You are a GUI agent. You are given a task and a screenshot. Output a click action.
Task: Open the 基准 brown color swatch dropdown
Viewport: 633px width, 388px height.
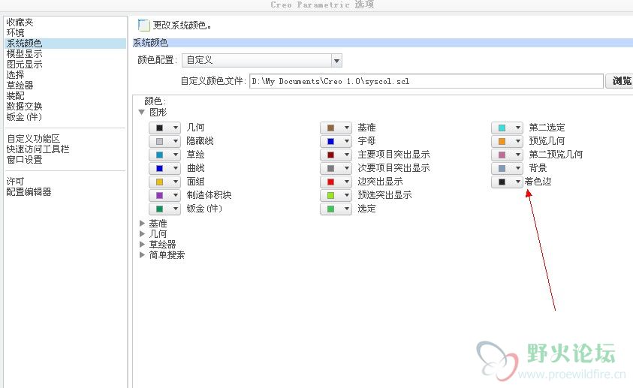pyautogui.click(x=336, y=128)
